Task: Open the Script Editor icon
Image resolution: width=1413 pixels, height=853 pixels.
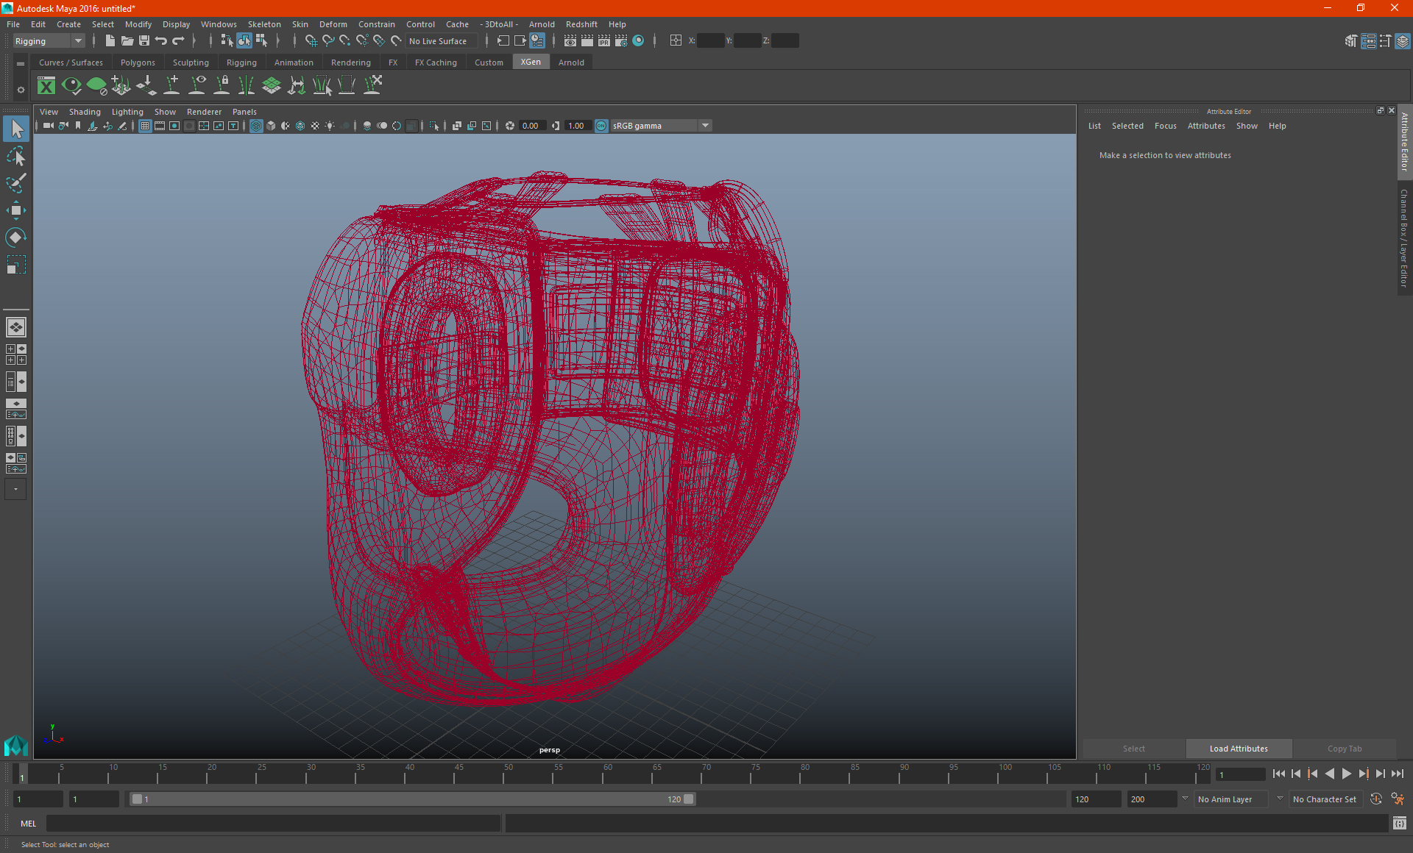Action: (x=1400, y=824)
